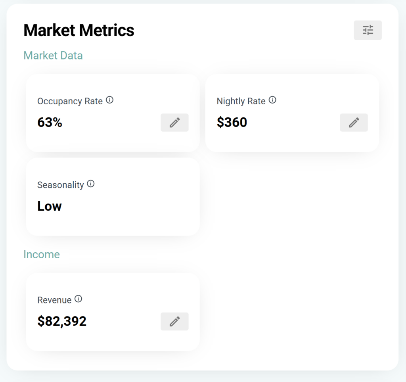Edit the Revenue value with pencil button
406x382 pixels.
coord(174,321)
